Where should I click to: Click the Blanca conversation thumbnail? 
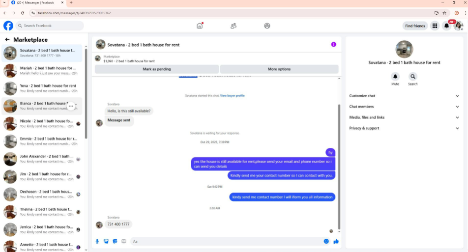click(10, 106)
